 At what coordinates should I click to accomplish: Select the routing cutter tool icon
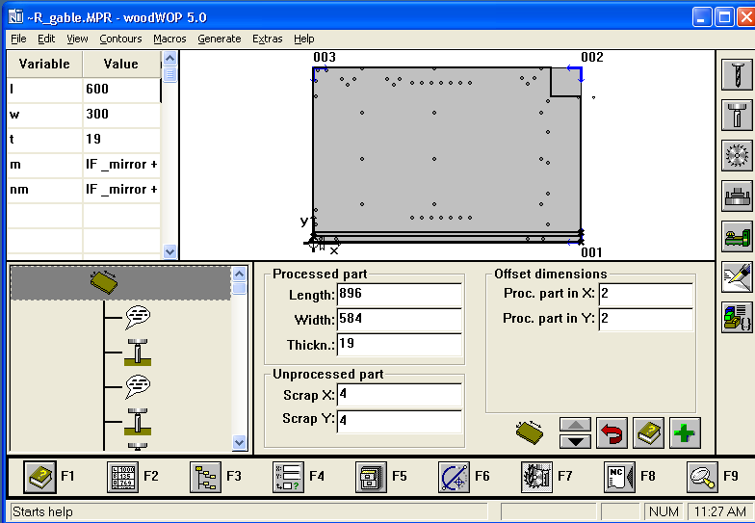click(737, 116)
